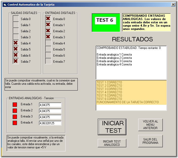The height and width of the screenshot is (158, 178).
Task: Click the red indicator for analog Entrada 2
Action: [x=15, y=111]
